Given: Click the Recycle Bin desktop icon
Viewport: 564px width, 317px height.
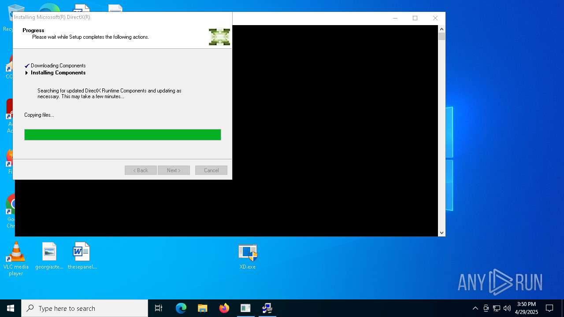Looking at the screenshot, I should tap(8, 18).
